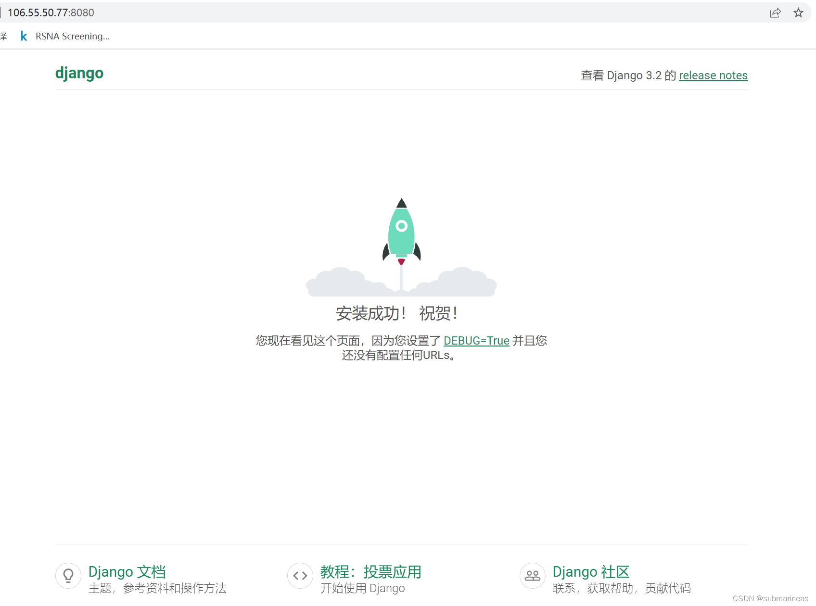This screenshot has height=606, width=816.
Task: Click the code brackets tutorial icon
Action: tap(300, 575)
